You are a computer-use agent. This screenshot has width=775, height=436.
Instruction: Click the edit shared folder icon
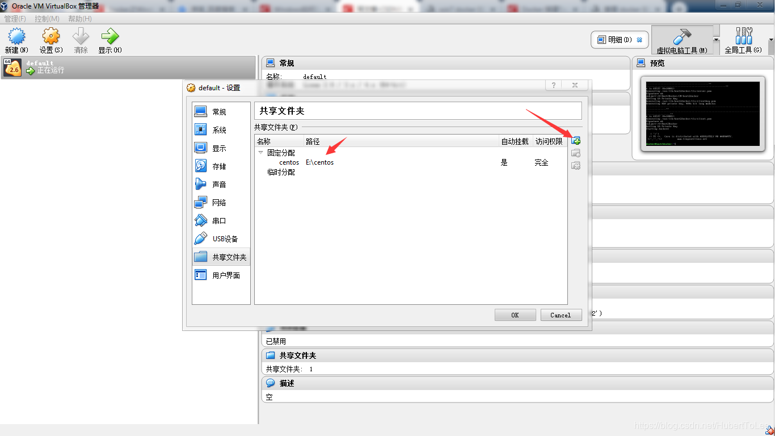point(575,153)
